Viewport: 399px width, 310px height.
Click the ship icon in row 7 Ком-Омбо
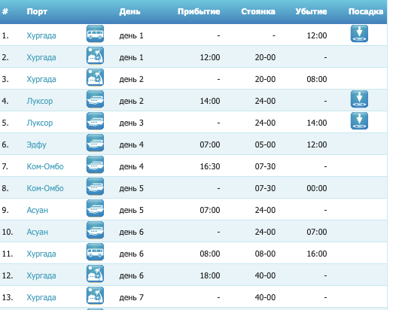coord(95,165)
